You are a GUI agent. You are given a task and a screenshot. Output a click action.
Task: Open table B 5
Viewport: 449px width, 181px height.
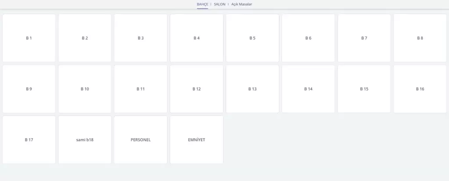(252, 38)
